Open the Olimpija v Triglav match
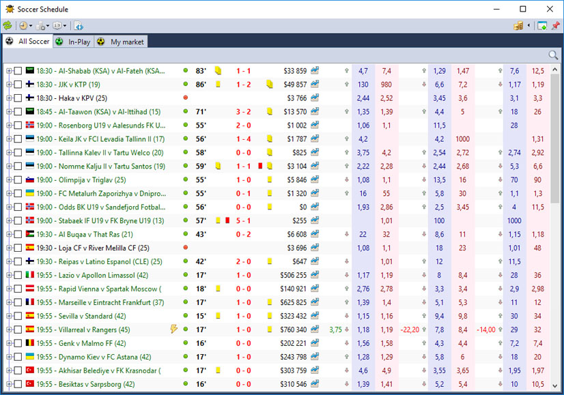564x395 pixels. (81, 180)
